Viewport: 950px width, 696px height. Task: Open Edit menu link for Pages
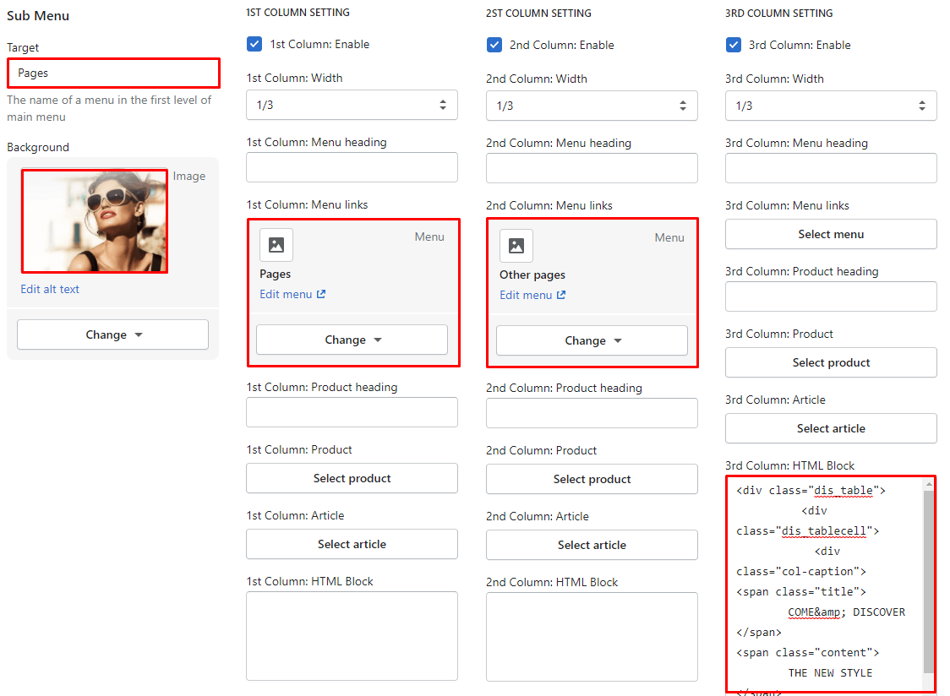(286, 294)
